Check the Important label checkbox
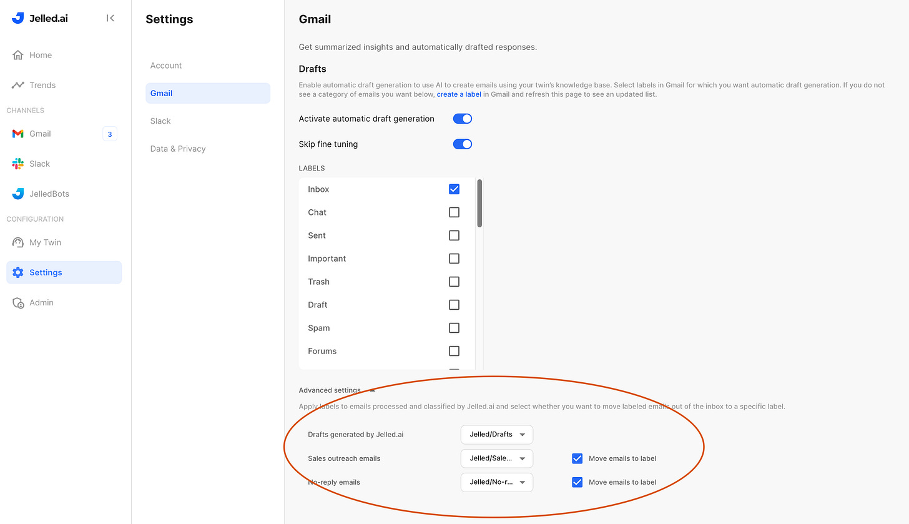The width and height of the screenshot is (909, 524). tap(454, 259)
